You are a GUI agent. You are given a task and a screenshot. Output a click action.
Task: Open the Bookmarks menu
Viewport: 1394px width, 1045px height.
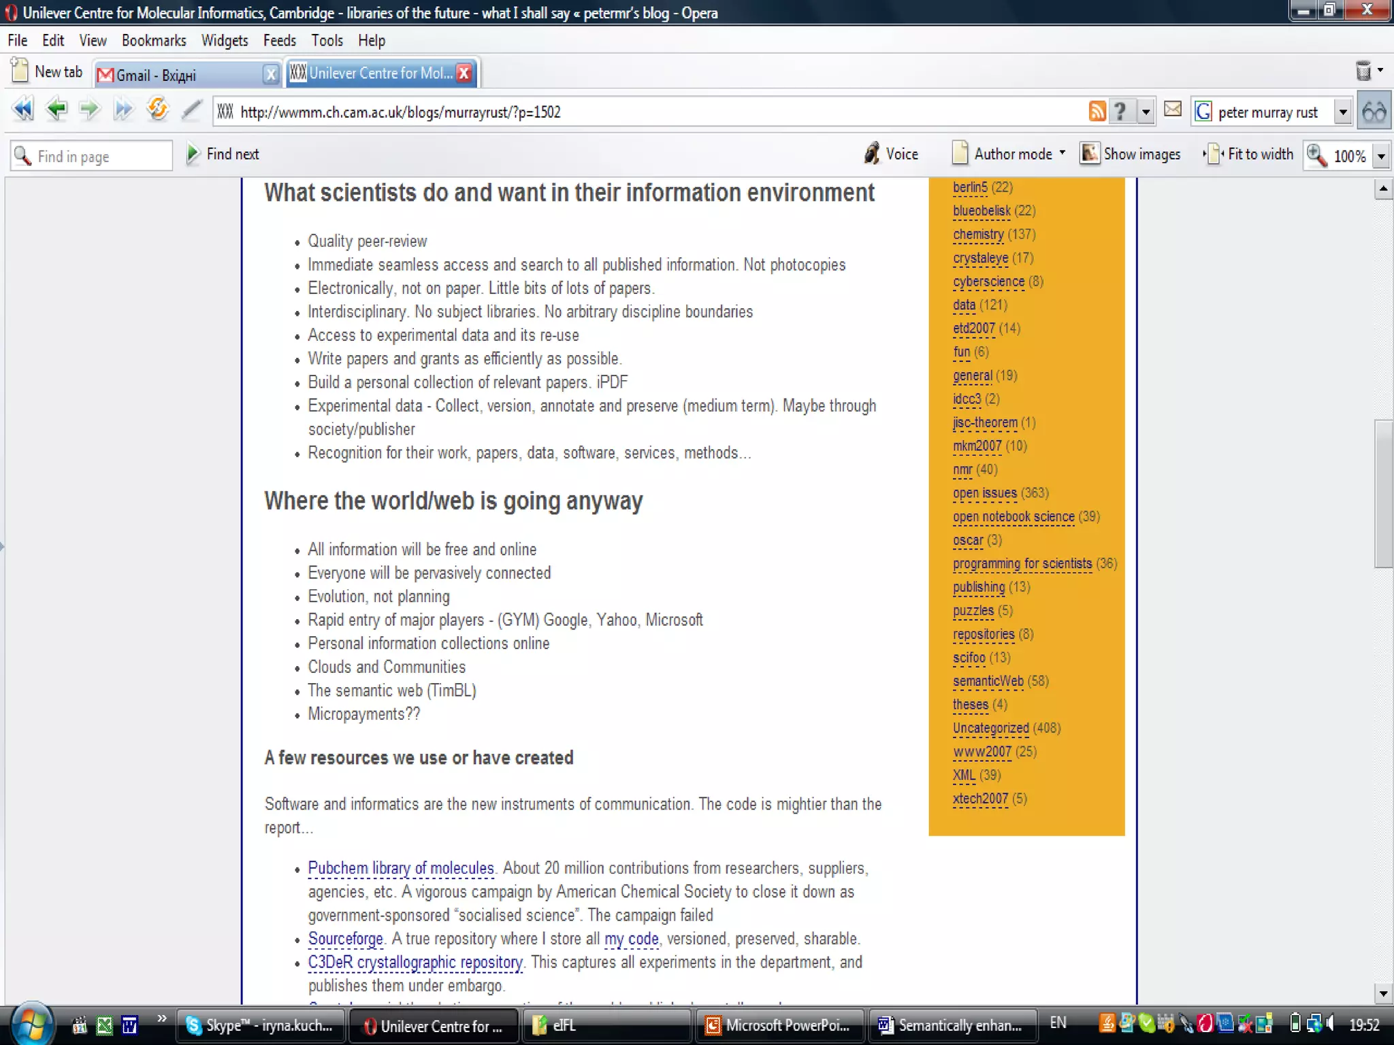pos(154,41)
